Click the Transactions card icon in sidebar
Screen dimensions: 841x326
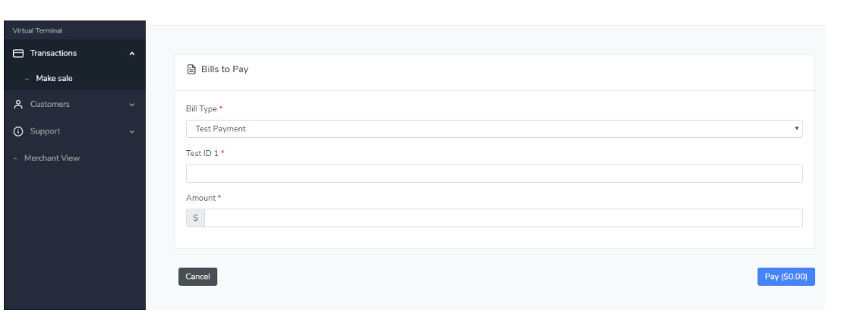[18, 54]
